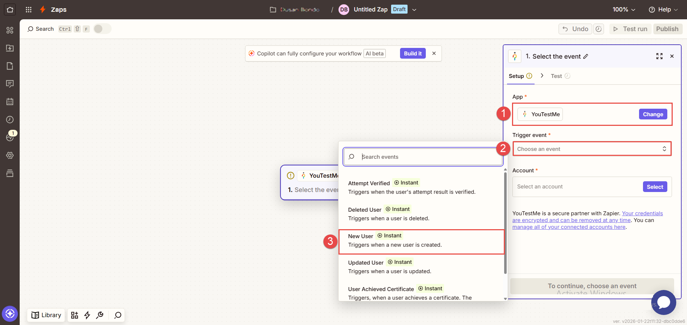This screenshot has height=325, width=687.
Task: Select the Deleted User trigger event
Action: pos(422,214)
